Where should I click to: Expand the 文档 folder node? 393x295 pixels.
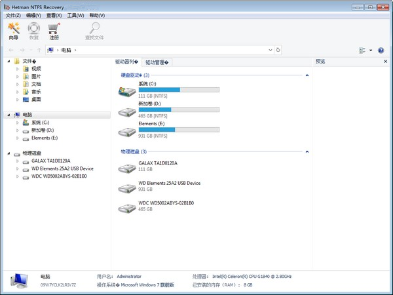point(18,85)
